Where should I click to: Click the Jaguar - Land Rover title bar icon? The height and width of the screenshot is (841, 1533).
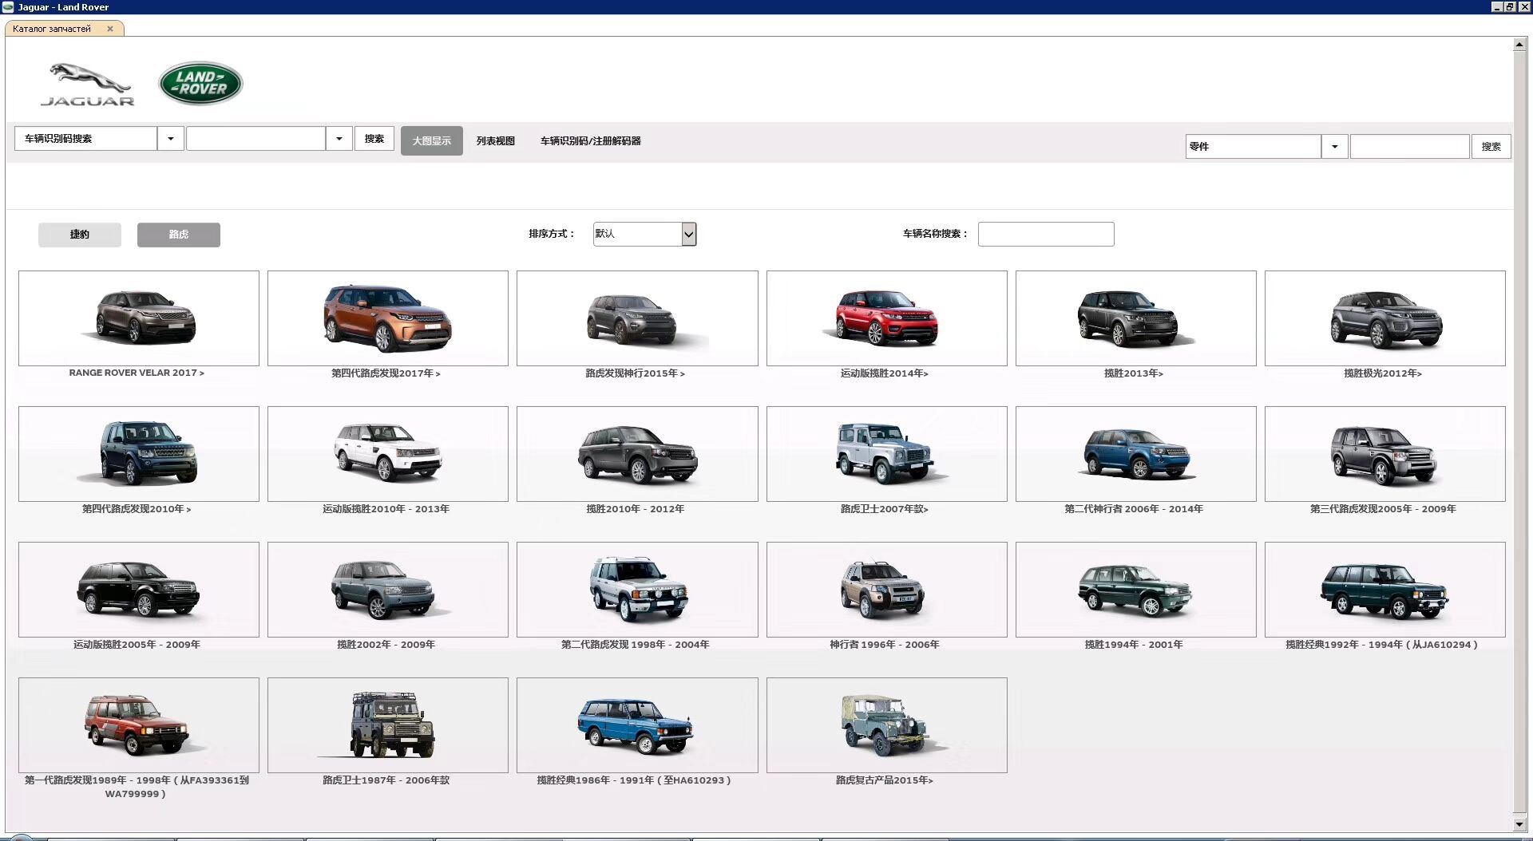click(8, 7)
